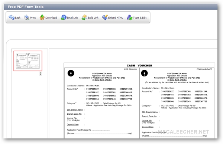Click the State Bank logo in branch copy
Screen dimensions: 223x144
71,73
